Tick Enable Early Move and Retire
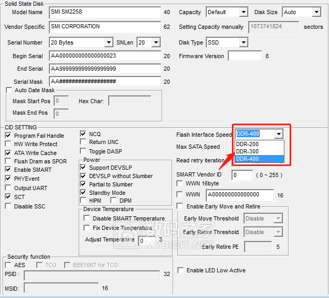This screenshot has height=298, width=329. coord(180,206)
